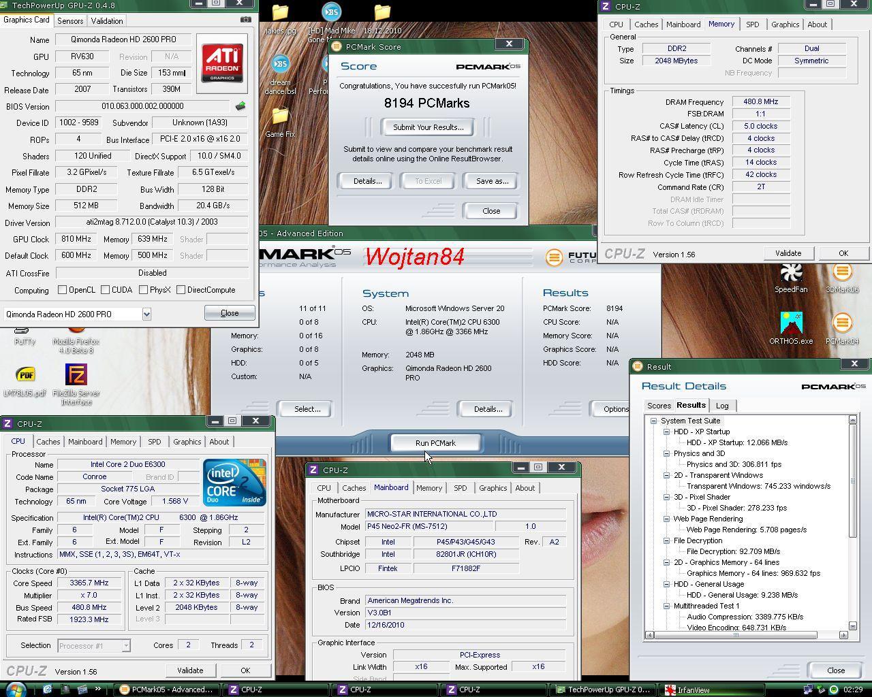Open the Log tab in Result Details

pyautogui.click(x=722, y=406)
